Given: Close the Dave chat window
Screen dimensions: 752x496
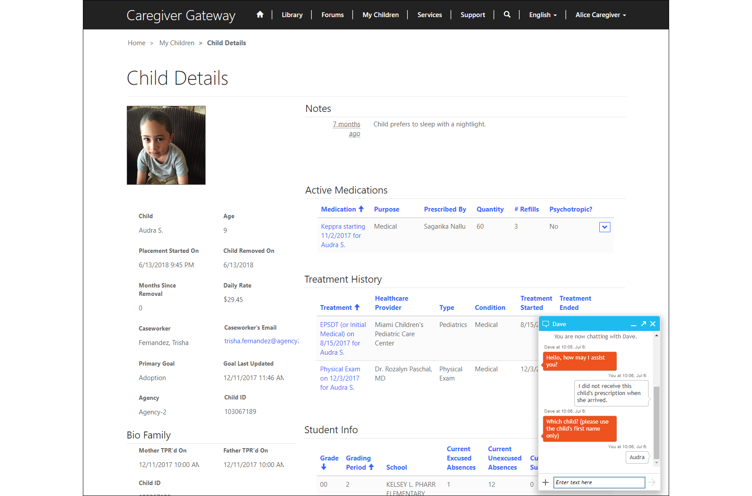Looking at the screenshot, I should tap(653, 324).
